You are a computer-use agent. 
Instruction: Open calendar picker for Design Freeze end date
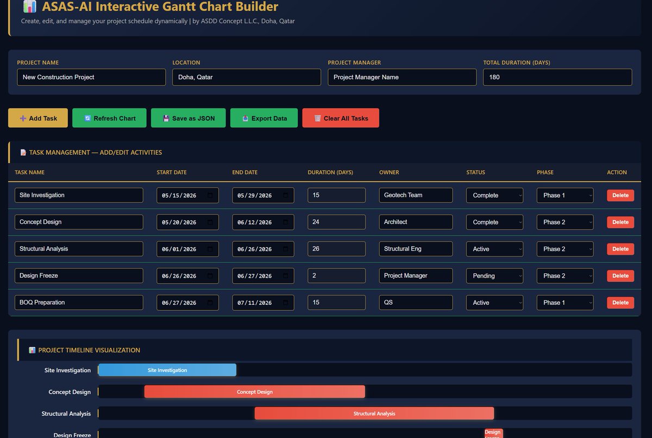click(286, 276)
